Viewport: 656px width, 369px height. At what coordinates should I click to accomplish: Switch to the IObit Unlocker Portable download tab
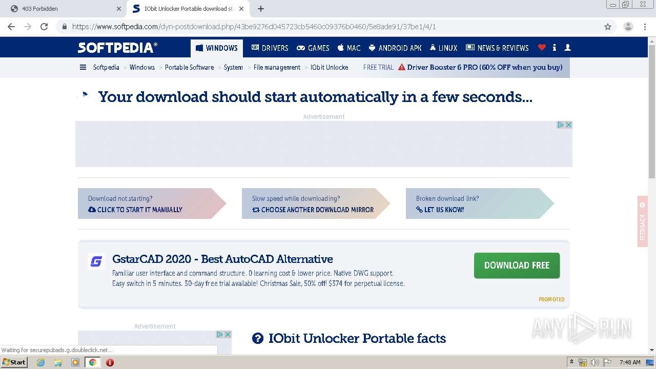point(188,9)
